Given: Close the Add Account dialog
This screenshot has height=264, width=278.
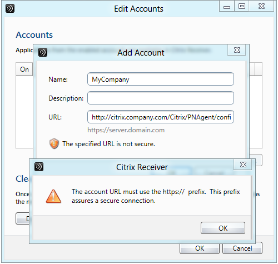Looking at the screenshot, I should tap(237, 50).
